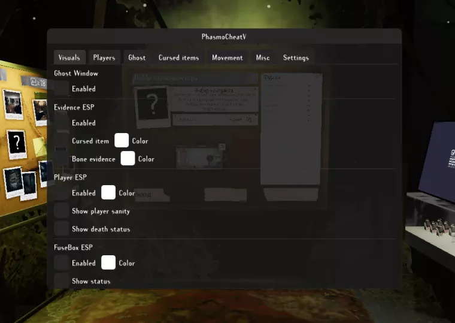Click the PhasmoCheatV title text

224,37
